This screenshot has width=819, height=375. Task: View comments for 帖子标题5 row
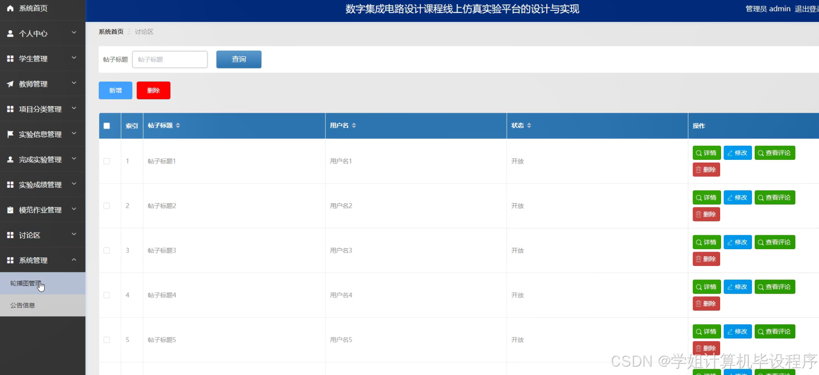(x=775, y=332)
